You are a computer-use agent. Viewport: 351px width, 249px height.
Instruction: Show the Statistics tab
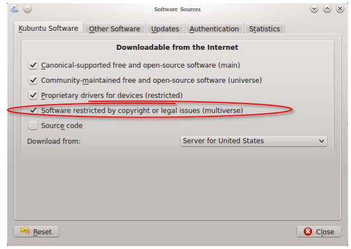pos(265,29)
